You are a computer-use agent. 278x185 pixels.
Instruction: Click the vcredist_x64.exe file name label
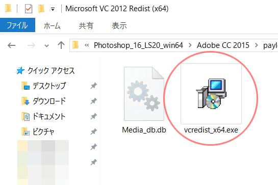click(x=211, y=130)
